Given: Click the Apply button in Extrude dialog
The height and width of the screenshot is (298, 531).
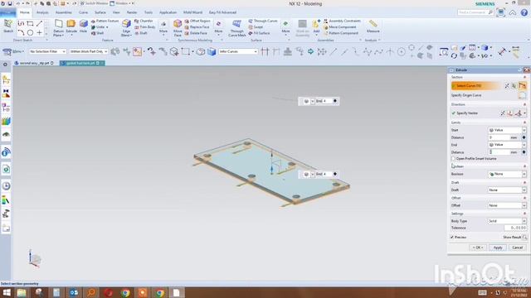Looking at the screenshot, I should (498, 248).
